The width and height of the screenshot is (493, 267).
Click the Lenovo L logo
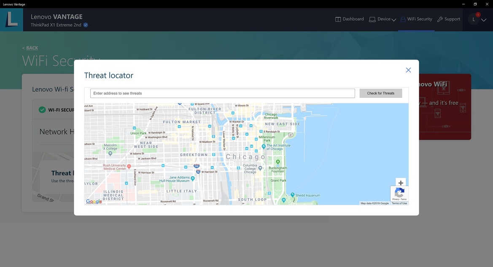(x=12, y=19)
